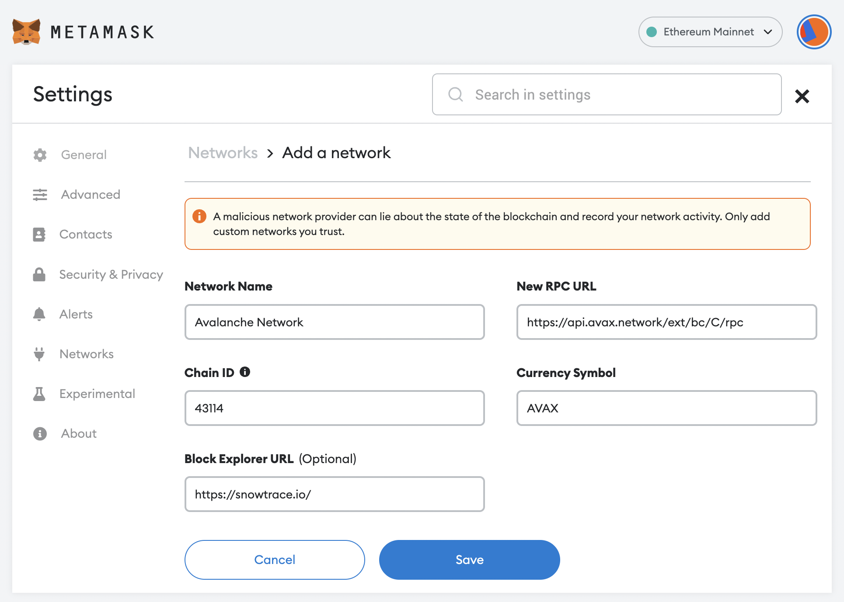
Task: Click the Security & Privacy lock icon
Action: pyautogui.click(x=39, y=274)
